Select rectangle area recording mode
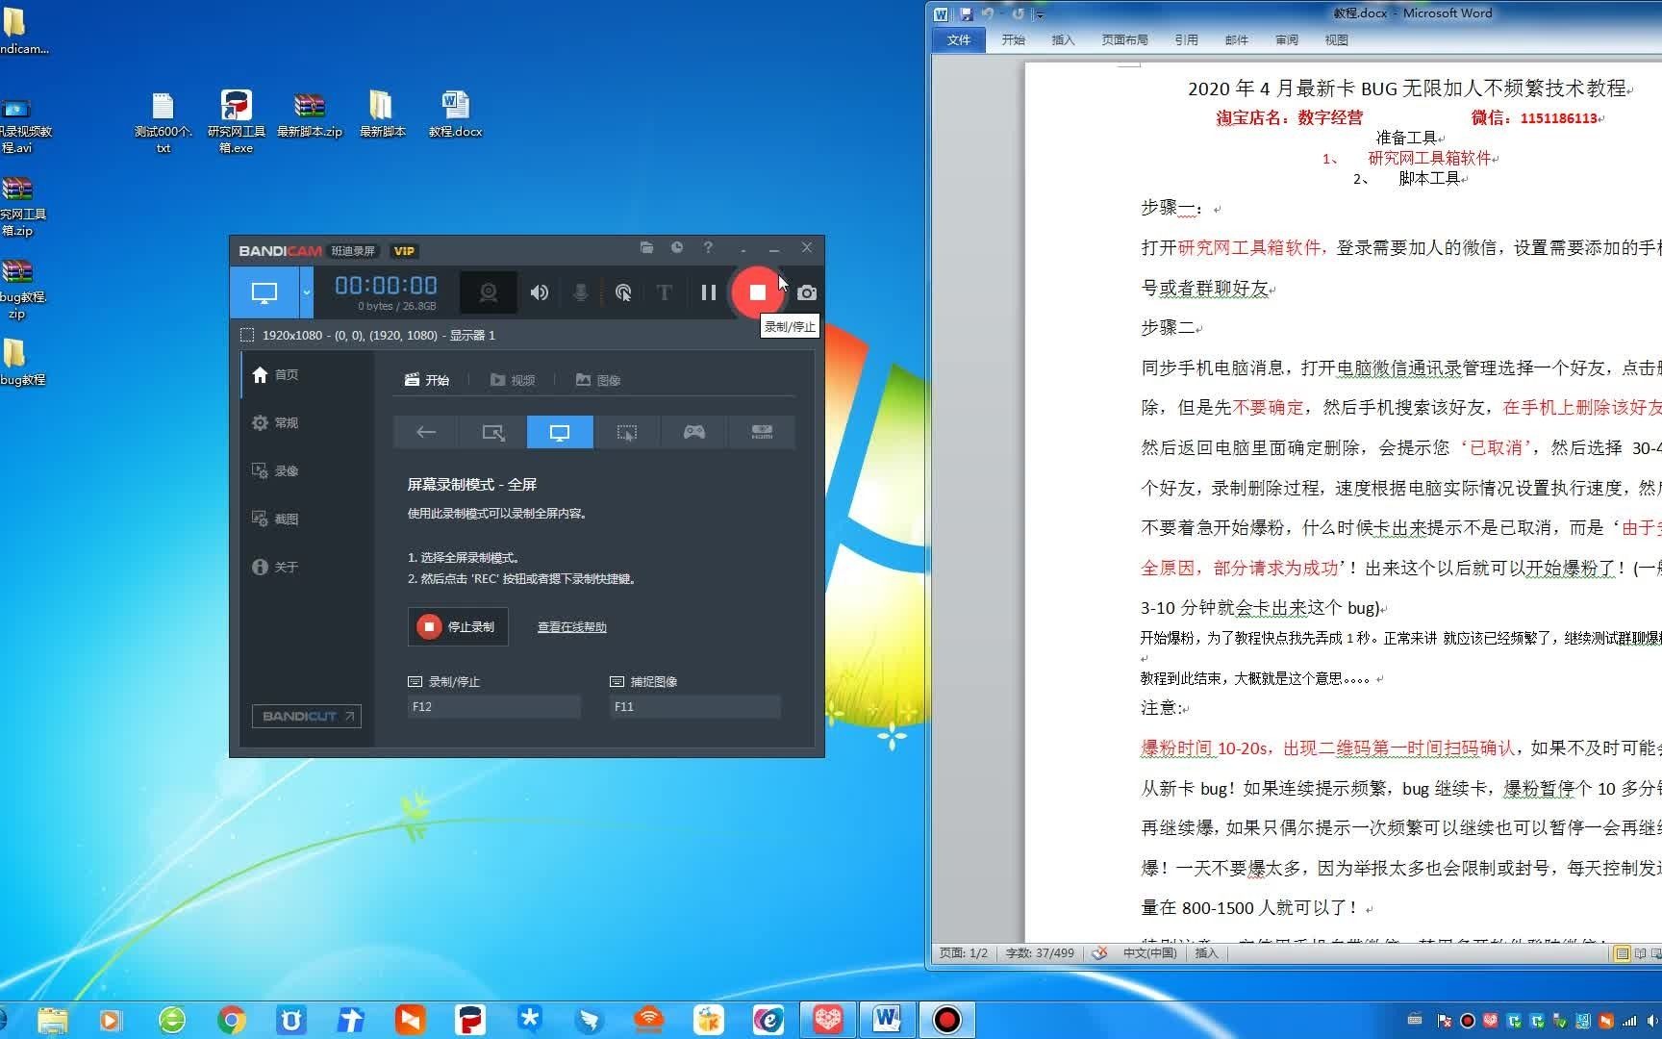This screenshot has width=1662, height=1039. 493,432
